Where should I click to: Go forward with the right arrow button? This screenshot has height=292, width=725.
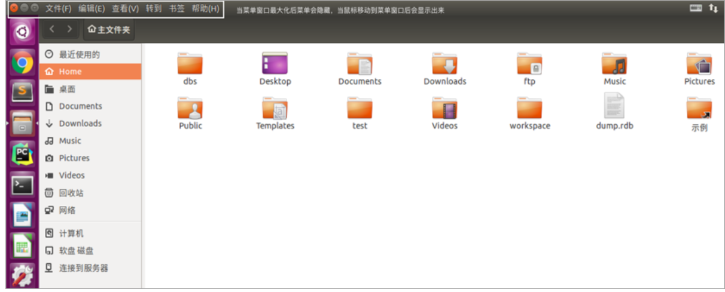[70, 29]
